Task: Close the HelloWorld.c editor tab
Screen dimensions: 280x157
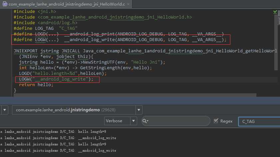Action: pyautogui.click(x=128, y=4)
